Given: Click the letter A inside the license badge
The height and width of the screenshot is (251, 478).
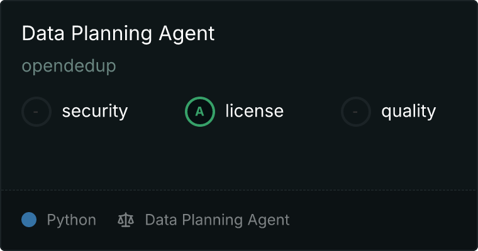Looking at the screenshot, I should click(x=200, y=112).
